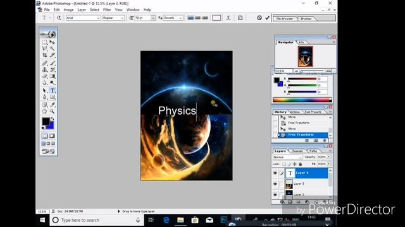Open the File Browser tab
Image resolution: width=405 pixels, height=227 pixels.
click(x=284, y=18)
